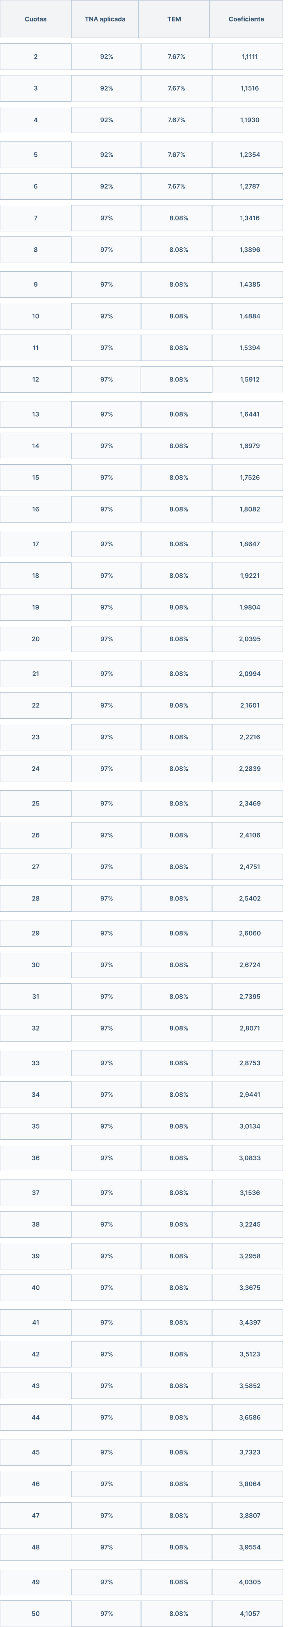Select the 8.08% TEM cell for 28 cuotas
The height and width of the screenshot is (1627, 295).
(x=178, y=898)
